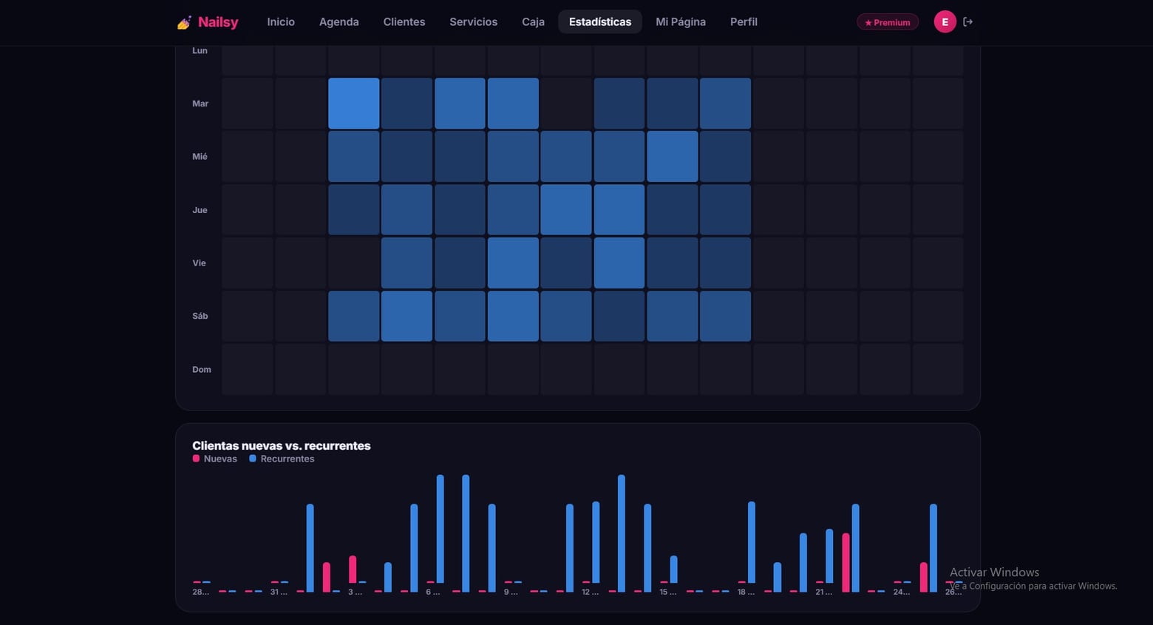Click the blue bar above the '15 ...' label

point(674,570)
